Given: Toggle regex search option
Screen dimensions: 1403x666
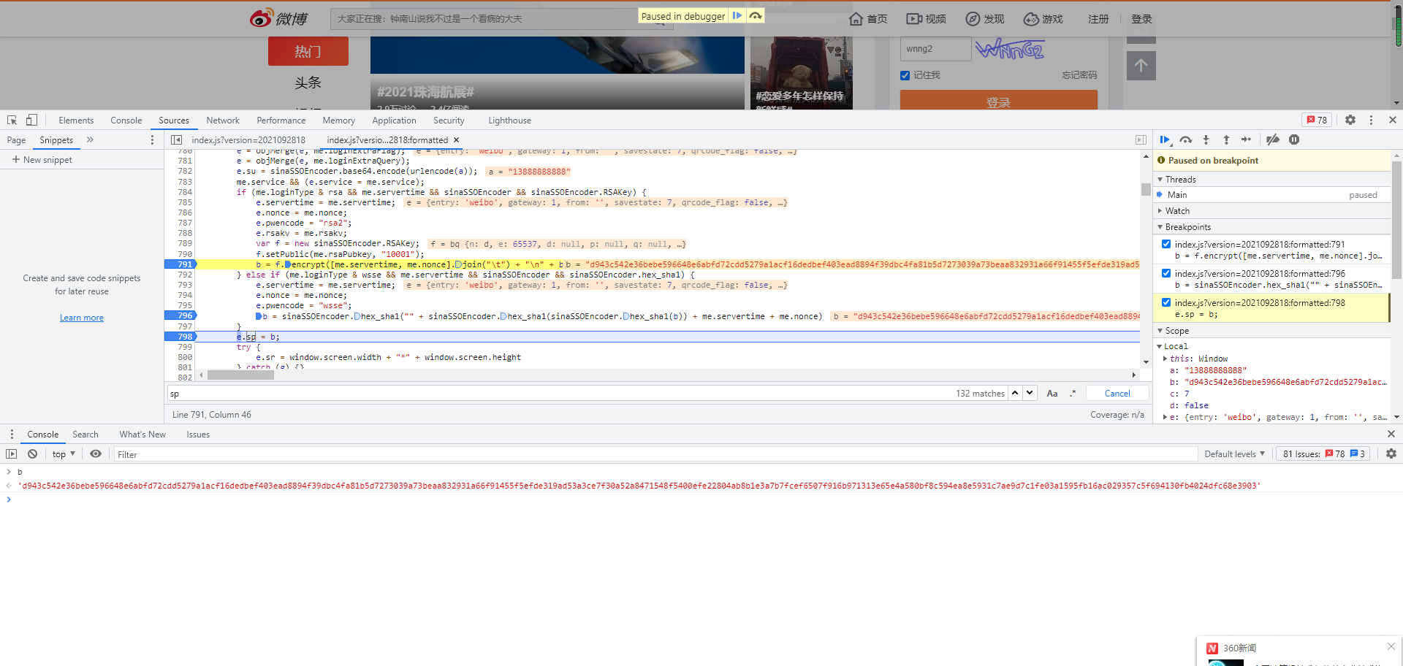Looking at the screenshot, I should pyautogui.click(x=1073, y=393).
